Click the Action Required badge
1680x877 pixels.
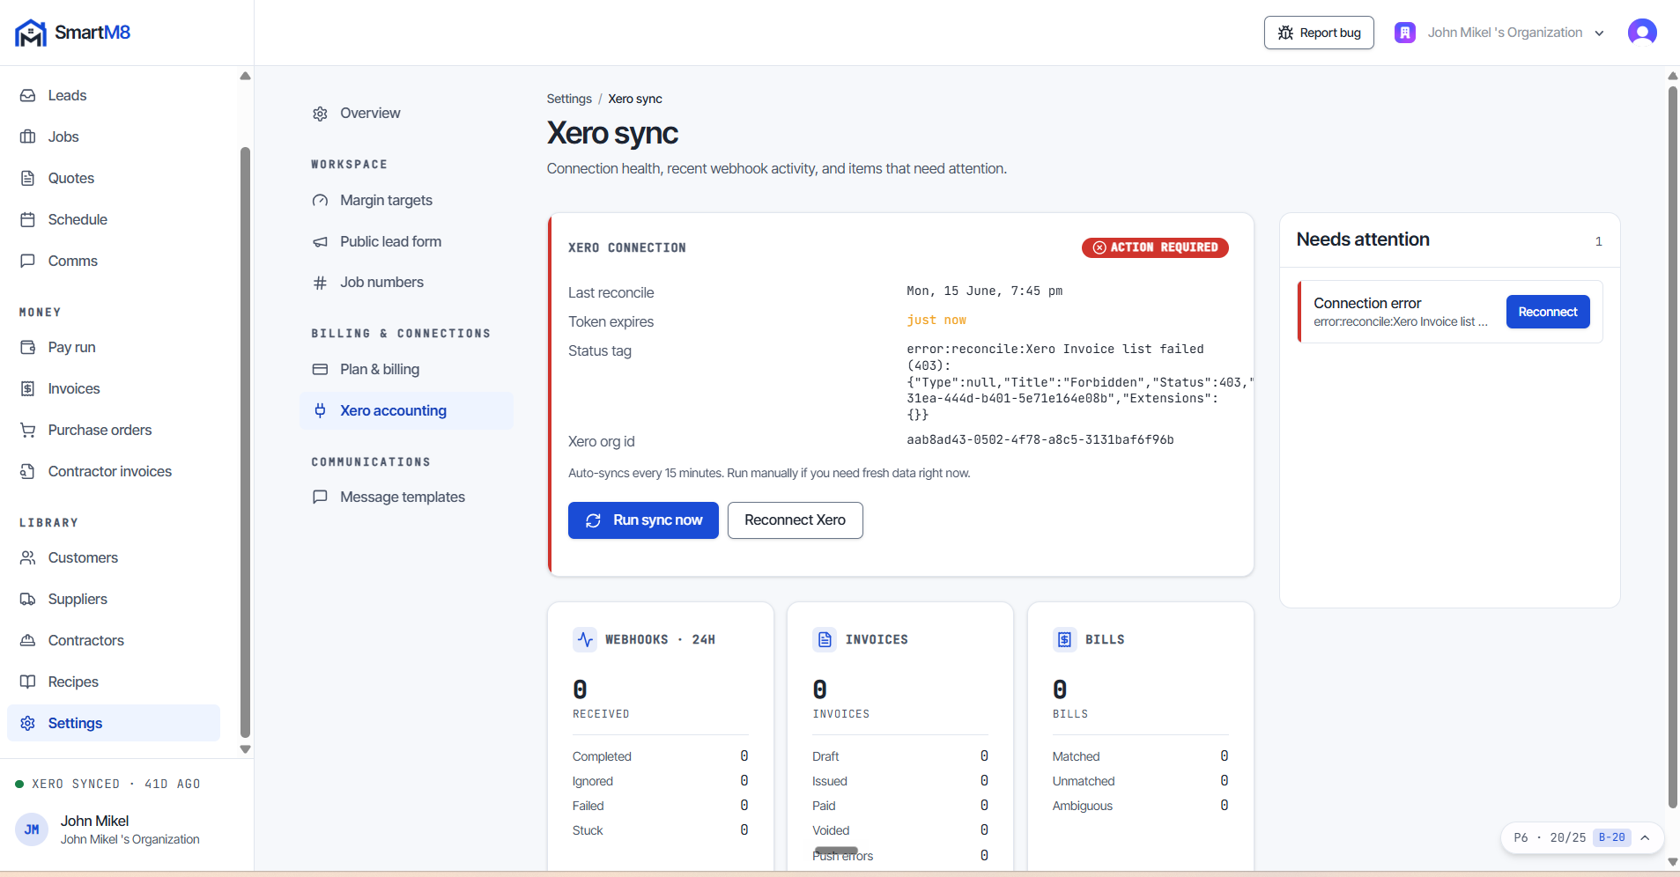tap(1155, 247)
